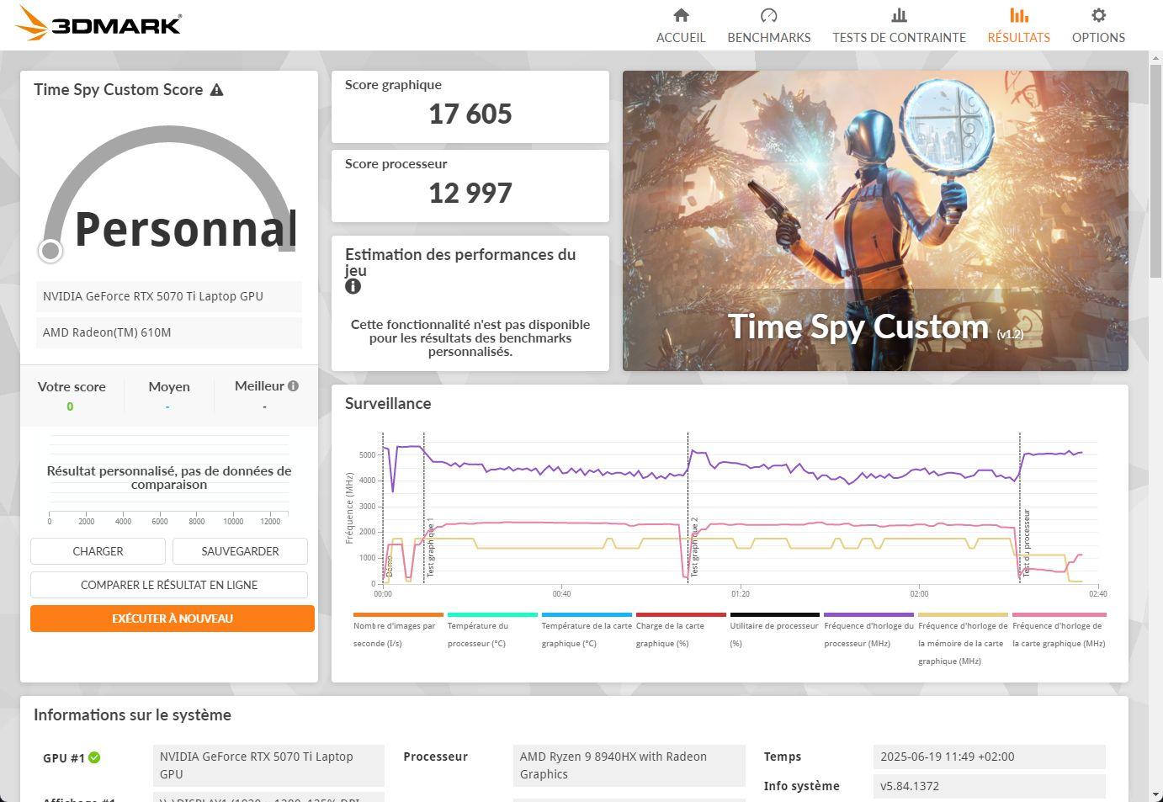This screenshot has height=802, width=1163.
Task: Click the Tests de contrainte chart icon
Action: pos(899,15)
